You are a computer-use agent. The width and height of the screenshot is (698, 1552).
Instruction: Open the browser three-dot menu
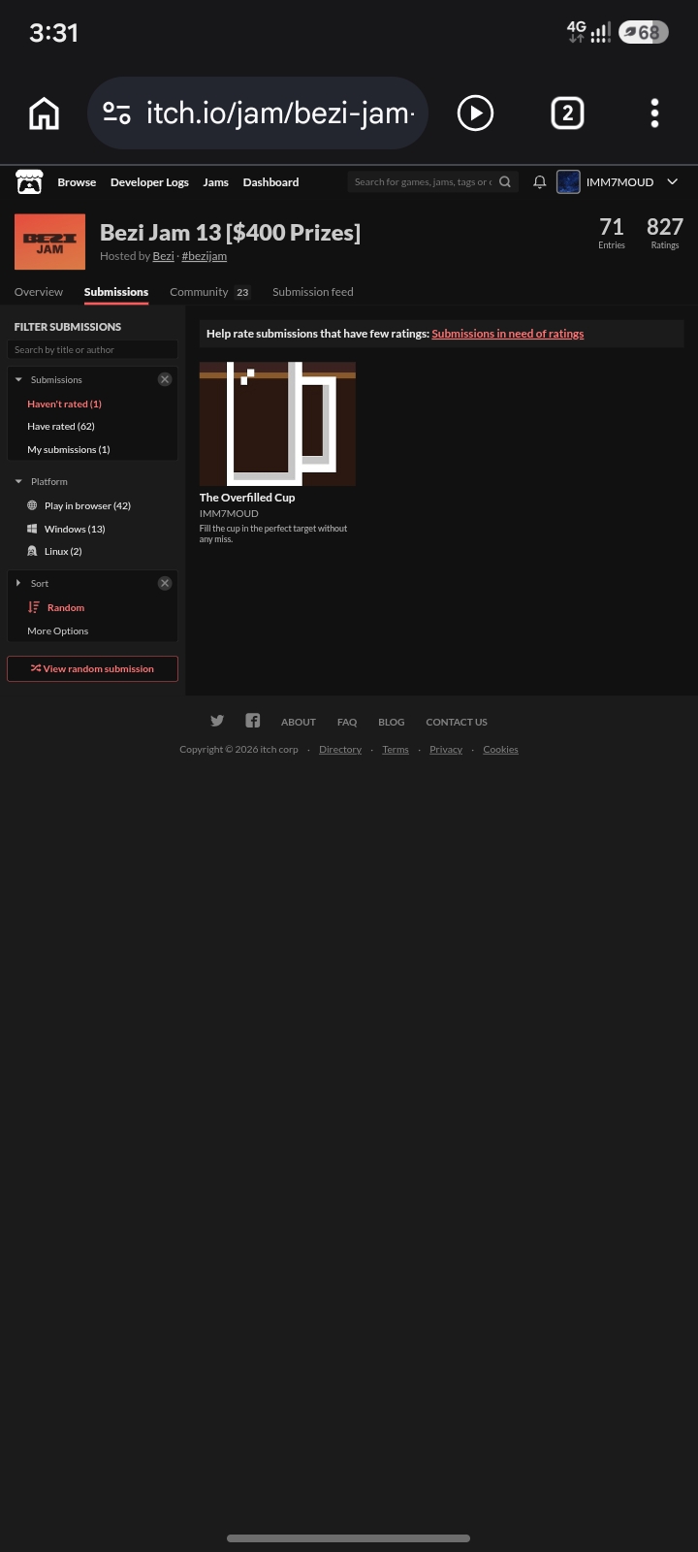pyautogui.click(x=655, y=113)
